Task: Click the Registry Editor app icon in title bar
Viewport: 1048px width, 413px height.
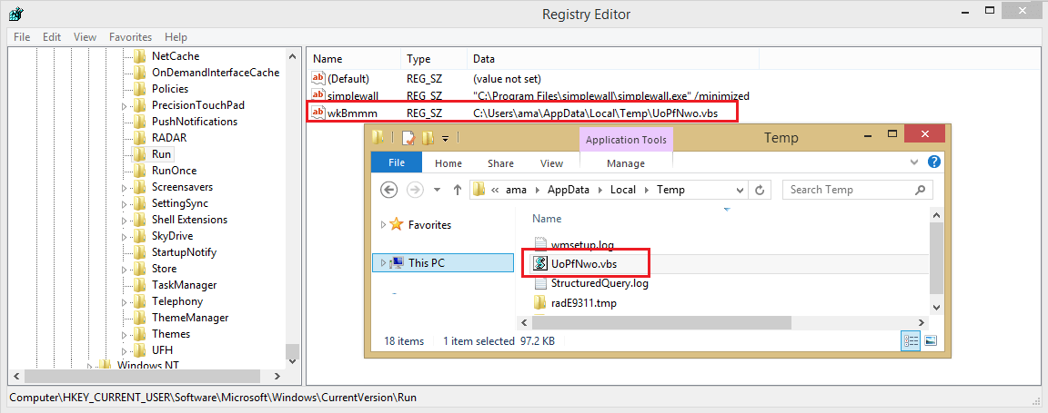Action: coord(16,14)
